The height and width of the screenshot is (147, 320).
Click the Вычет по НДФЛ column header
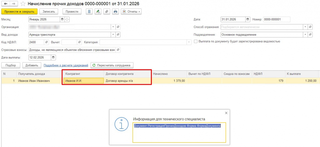(x=204, y=74)
